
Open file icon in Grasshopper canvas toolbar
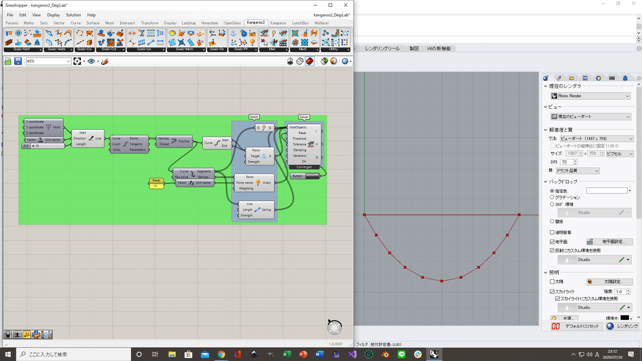8,61
